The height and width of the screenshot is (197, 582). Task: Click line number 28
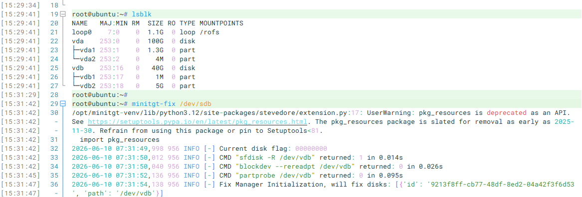click(54, 95)
